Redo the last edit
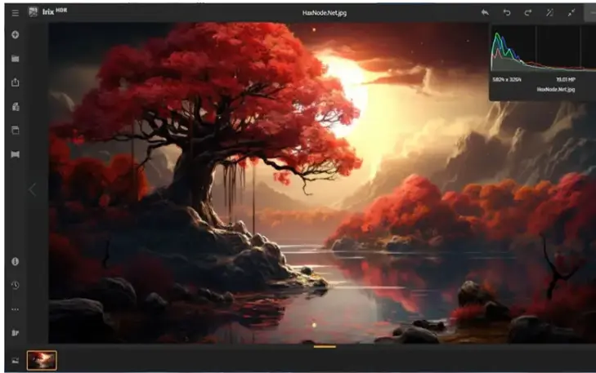The image size is (596, 373). click(527, 13)
